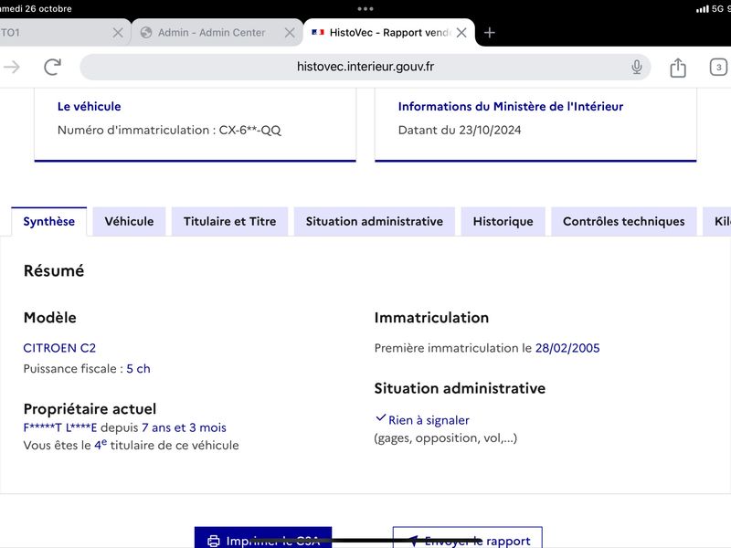The height and width of the screenshot is (548, 731).
Task: Select the Synthèse tab
Action: [49, 221]
